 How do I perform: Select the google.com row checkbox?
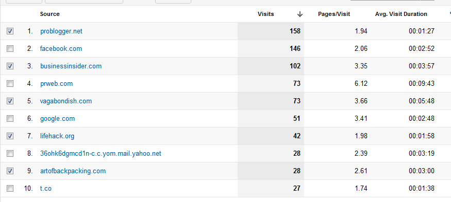pyautogui.click(x=10, y=119)
